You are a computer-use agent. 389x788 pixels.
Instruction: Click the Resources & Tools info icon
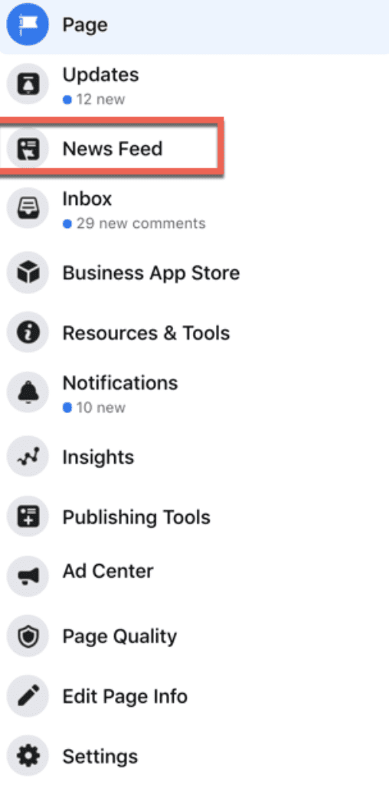[28, 333]
